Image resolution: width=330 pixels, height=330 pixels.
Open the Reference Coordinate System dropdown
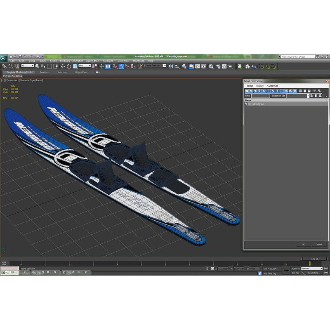[x=85, y=66]
